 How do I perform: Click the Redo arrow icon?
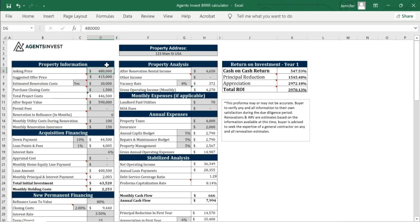31,6
